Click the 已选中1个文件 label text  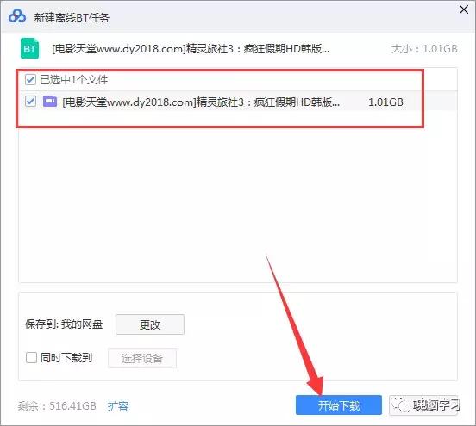click(74, 80)
